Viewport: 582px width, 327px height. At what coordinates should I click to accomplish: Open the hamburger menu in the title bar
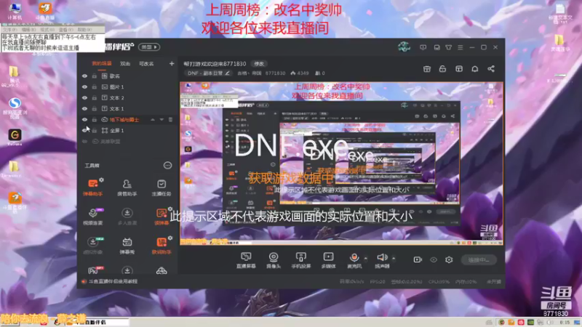[461, 47]
